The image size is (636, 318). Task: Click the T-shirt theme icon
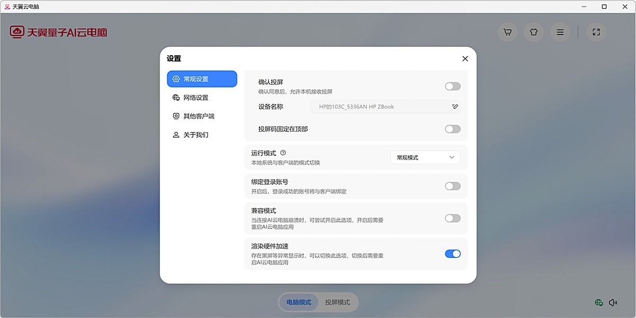coord(533,32)
